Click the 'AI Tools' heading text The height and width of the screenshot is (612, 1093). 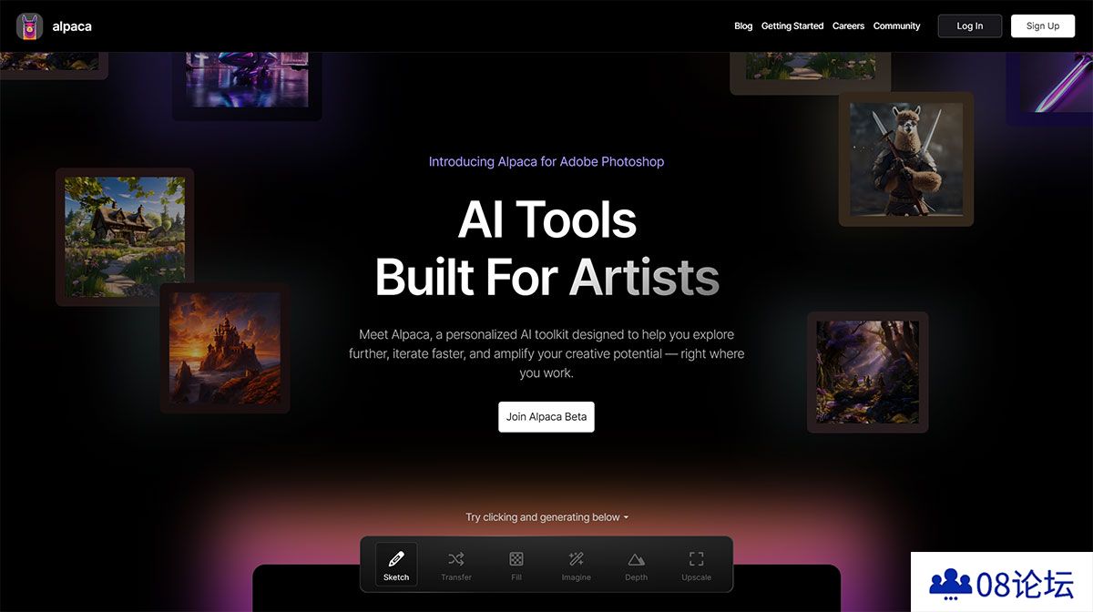(546, 219)
